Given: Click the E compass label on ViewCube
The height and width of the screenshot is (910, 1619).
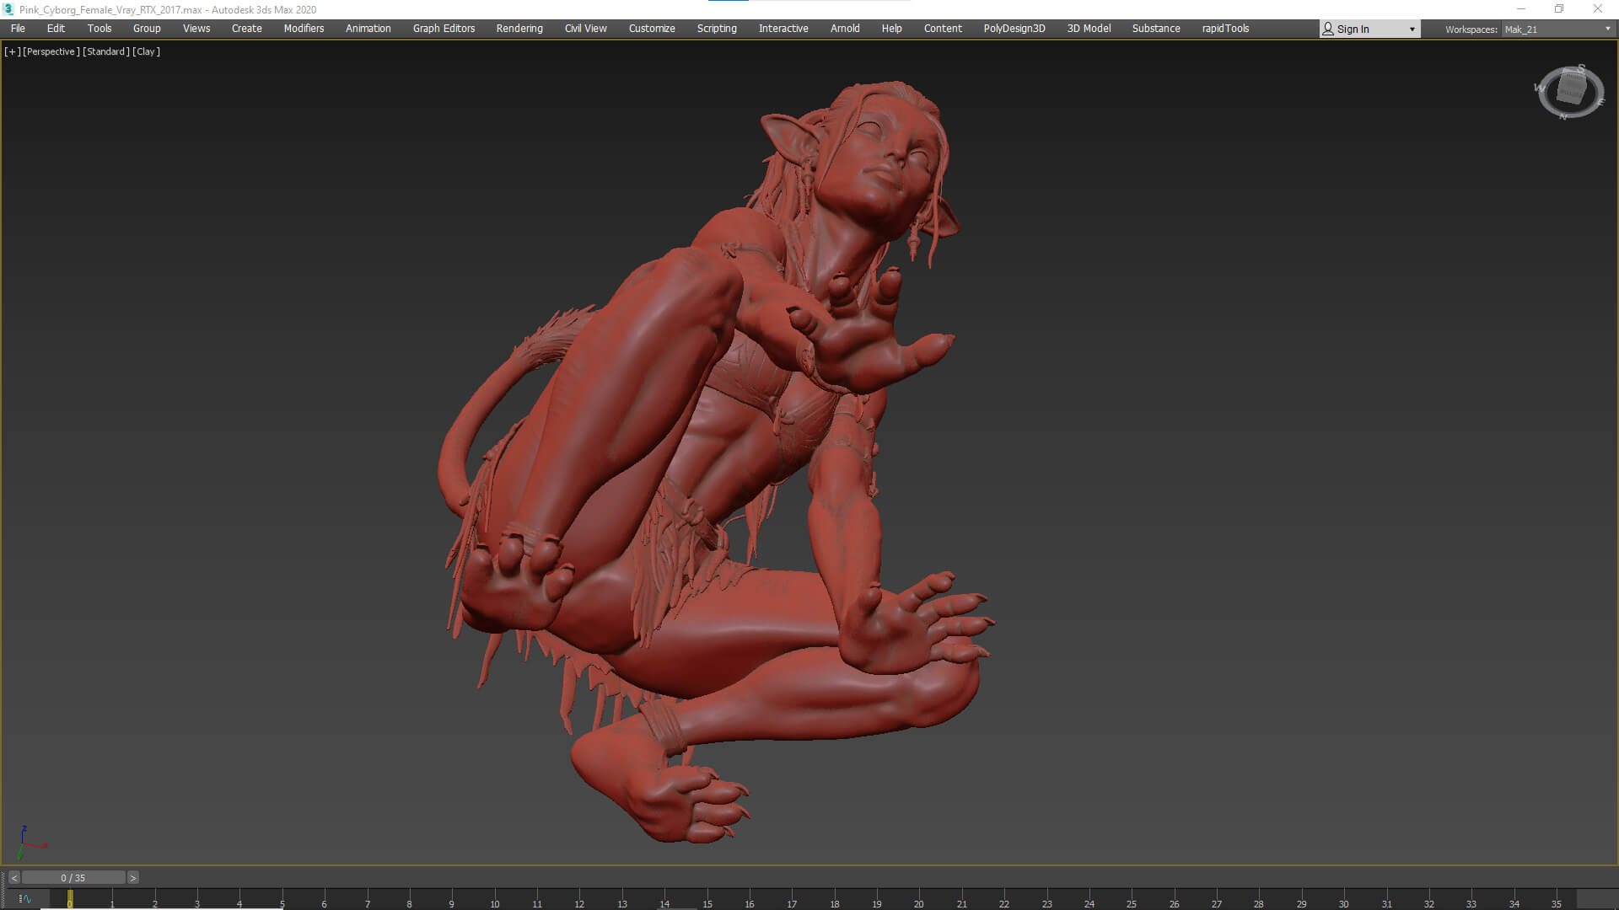Looking at the screenshot, I should click(x=1600, y=102).
